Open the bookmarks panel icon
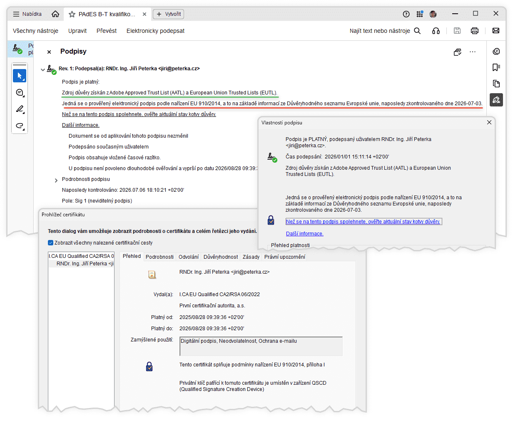The image size is (513, 423). 496,67
